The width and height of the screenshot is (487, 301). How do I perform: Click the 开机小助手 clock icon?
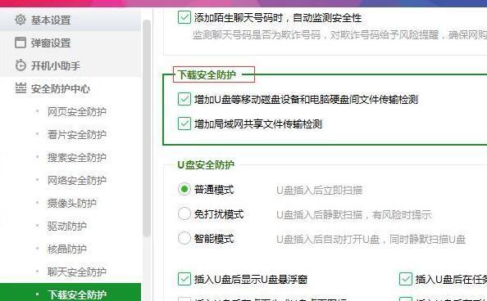point(20,65)
